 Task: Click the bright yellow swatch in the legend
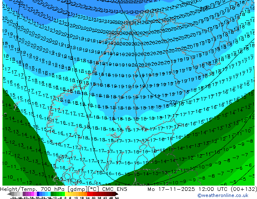(66, 194)
